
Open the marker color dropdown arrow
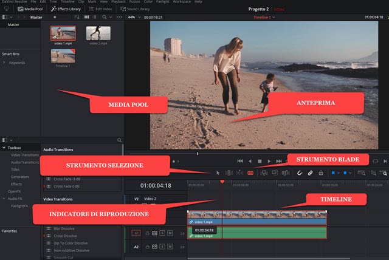[350, 173]
